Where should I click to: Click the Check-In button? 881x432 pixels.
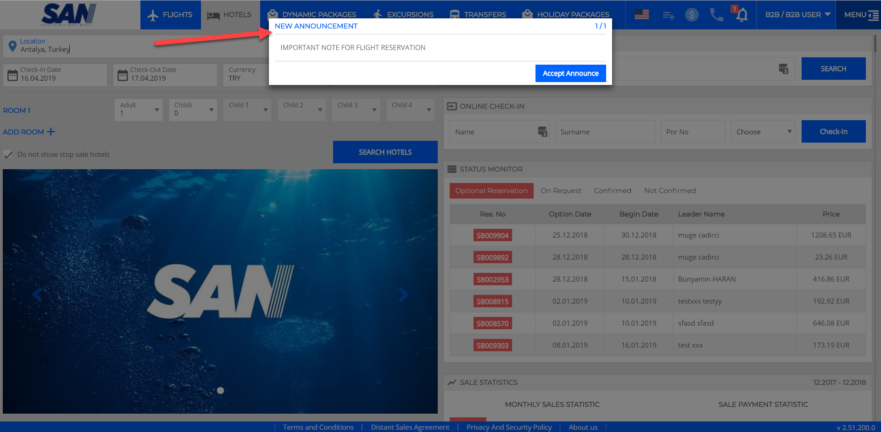(x=833, y=132)
